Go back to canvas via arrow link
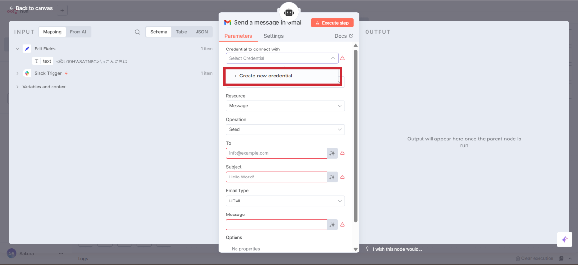The image size is (578, 265). click(x=31, y=8)
